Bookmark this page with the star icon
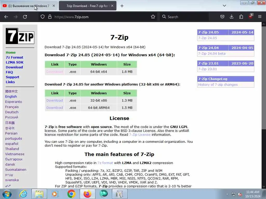This screenshot has width=266, height=199. [x=153, y=17]
